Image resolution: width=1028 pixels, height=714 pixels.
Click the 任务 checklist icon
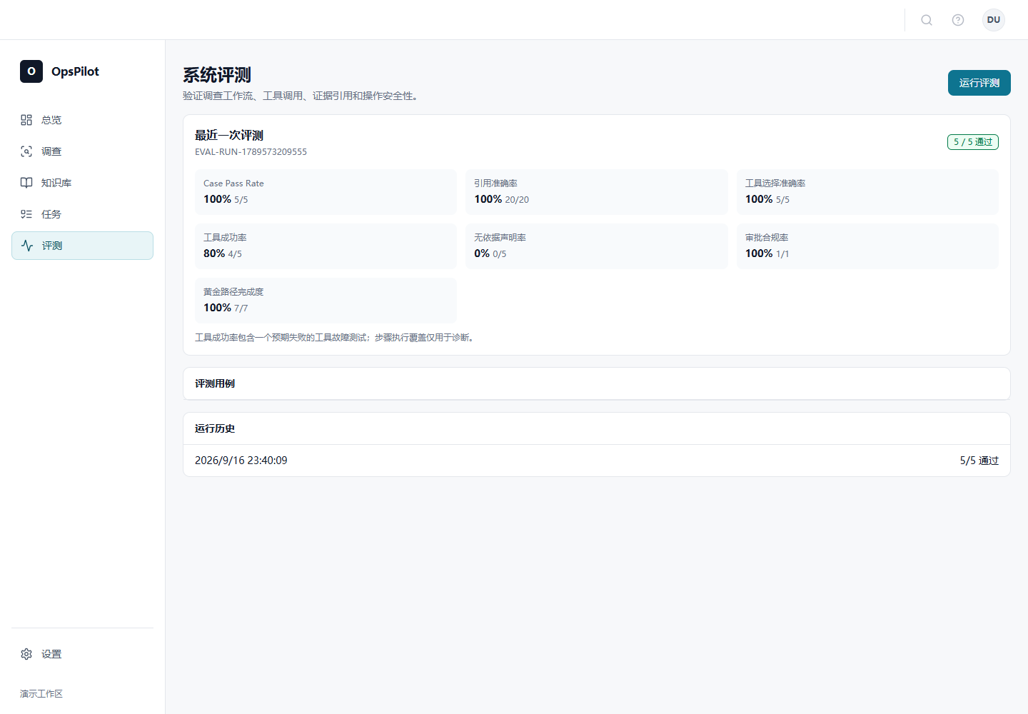point(26,214)
